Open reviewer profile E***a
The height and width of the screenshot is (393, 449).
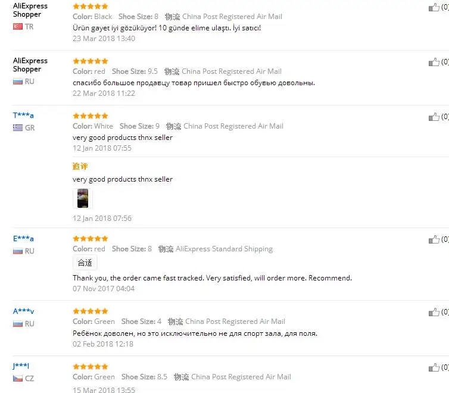coord(23,238)
